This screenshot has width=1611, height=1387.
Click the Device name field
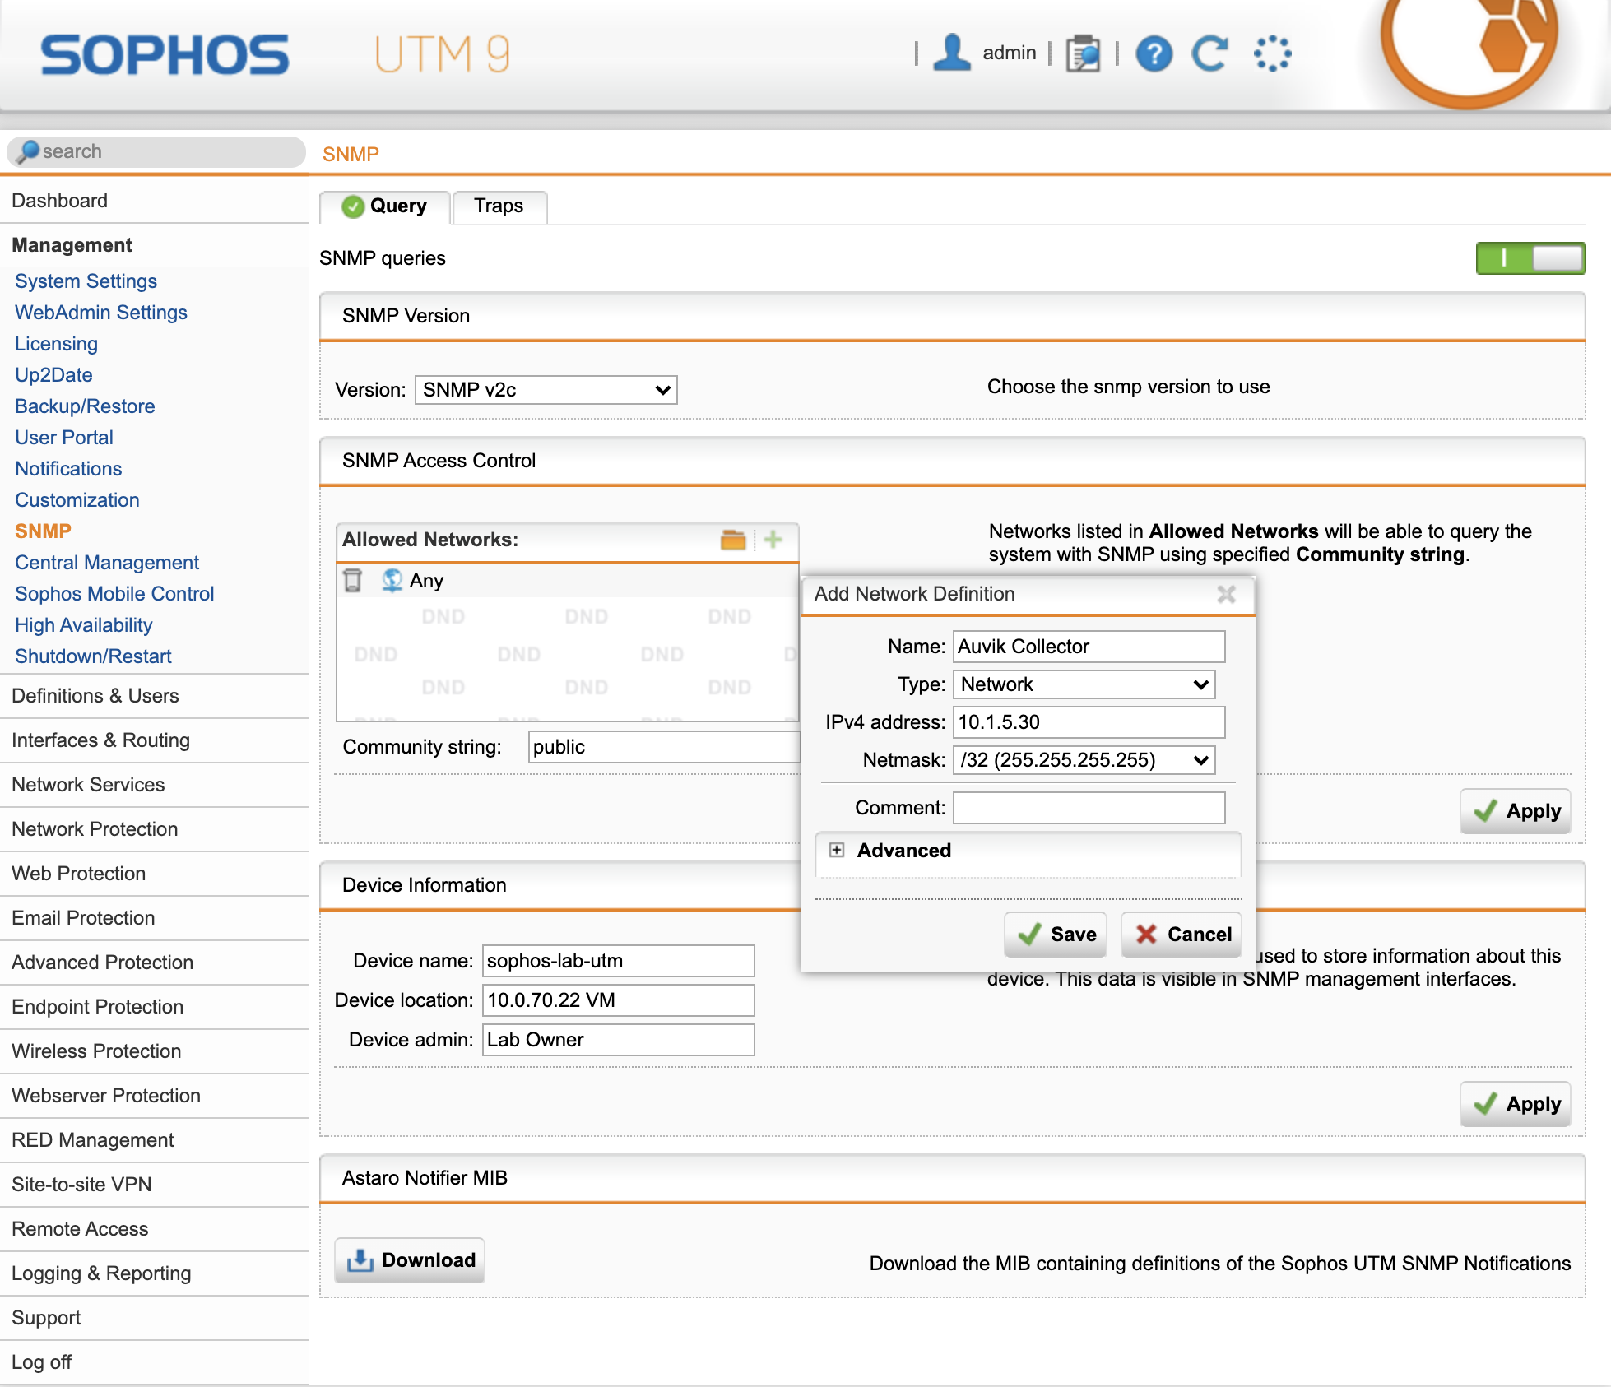tap(619, 961)
